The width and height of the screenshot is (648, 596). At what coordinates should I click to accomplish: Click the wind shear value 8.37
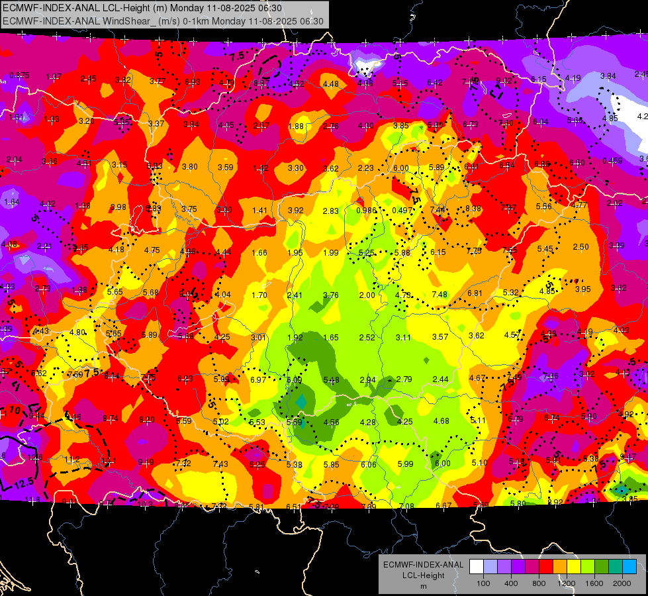(261, 83)
